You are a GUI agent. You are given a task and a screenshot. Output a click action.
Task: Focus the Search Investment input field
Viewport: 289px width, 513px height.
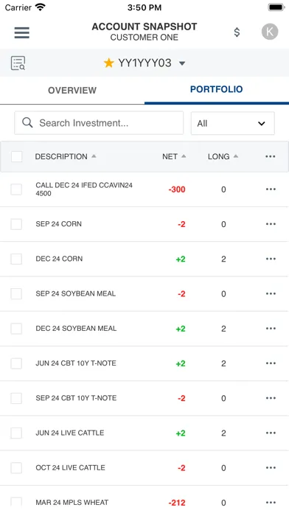pos(99,123)
